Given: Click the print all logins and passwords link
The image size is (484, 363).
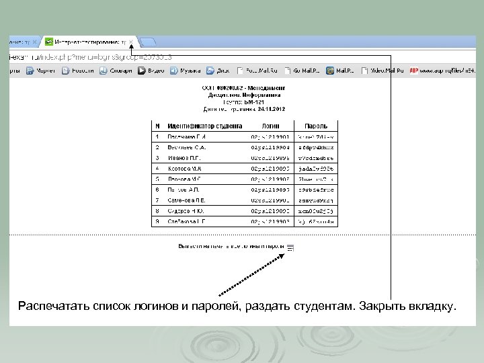Looking at the screenshot, I should 231,246.
